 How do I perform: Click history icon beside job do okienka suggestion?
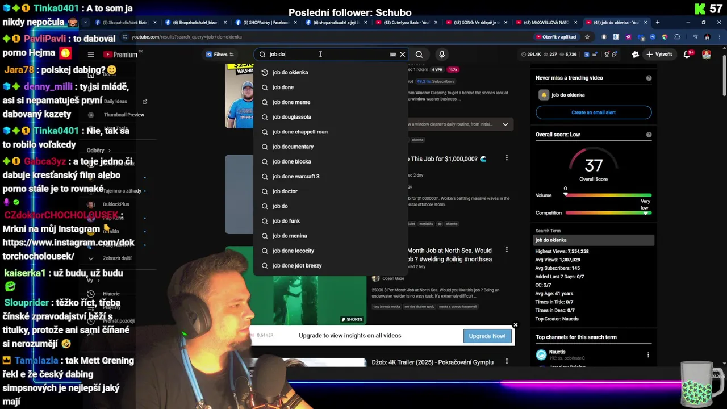[x=265, y=72]
